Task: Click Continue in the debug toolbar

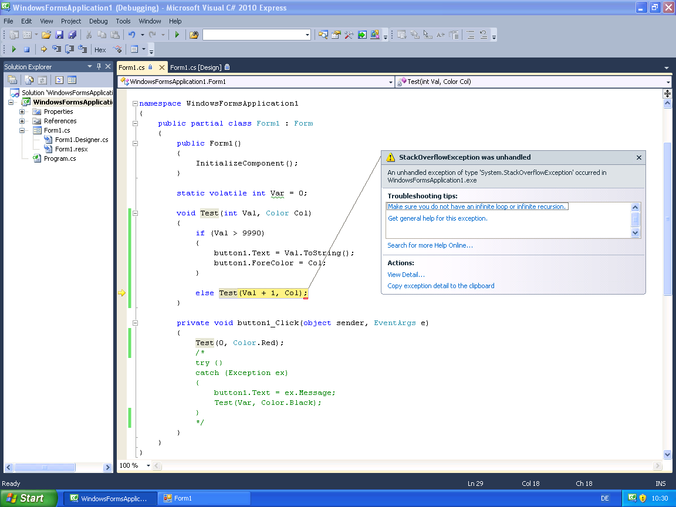Action: coord(14,49)
